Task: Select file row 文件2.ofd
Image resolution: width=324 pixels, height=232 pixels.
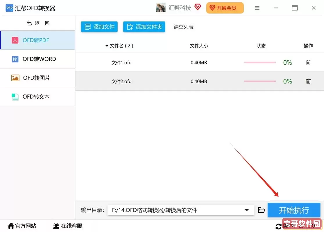Action: [200, 81]
